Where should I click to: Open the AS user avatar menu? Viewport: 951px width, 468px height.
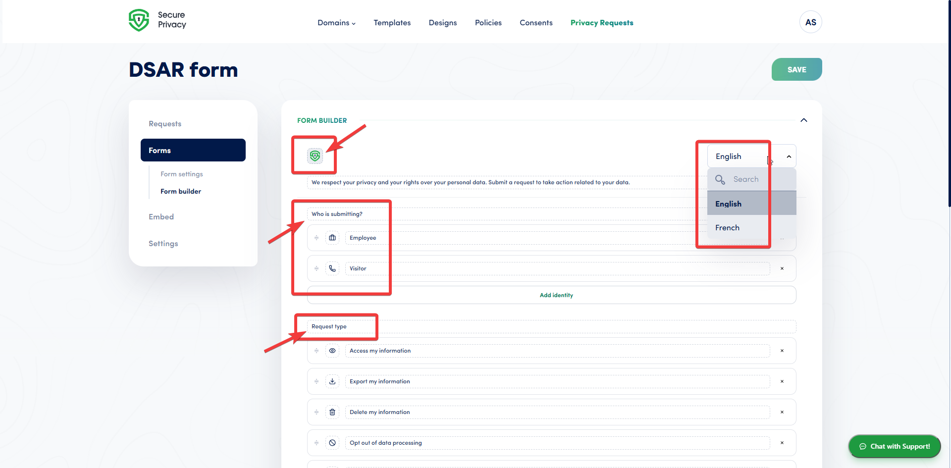810,22
